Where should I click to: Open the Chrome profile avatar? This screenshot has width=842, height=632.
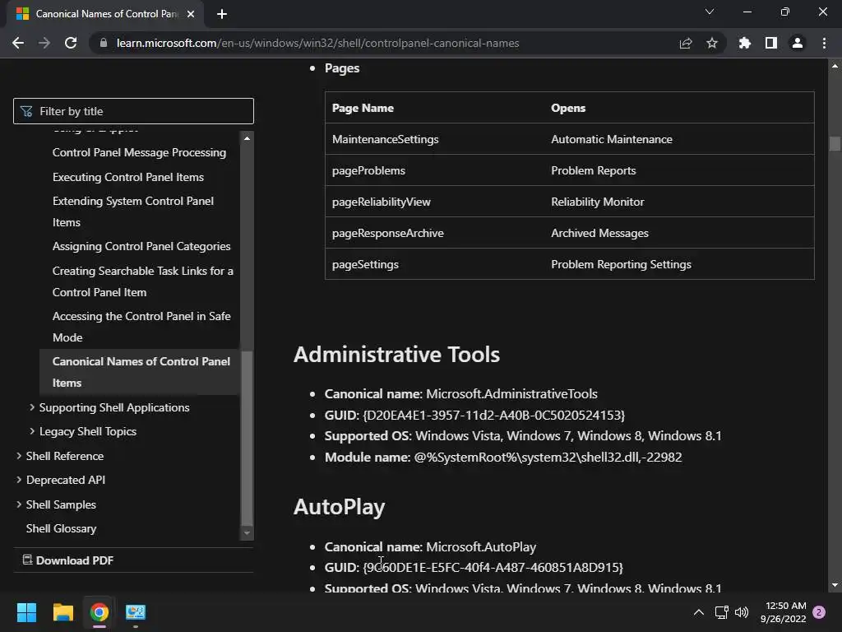pyautogui.click(x=798, y=43)
